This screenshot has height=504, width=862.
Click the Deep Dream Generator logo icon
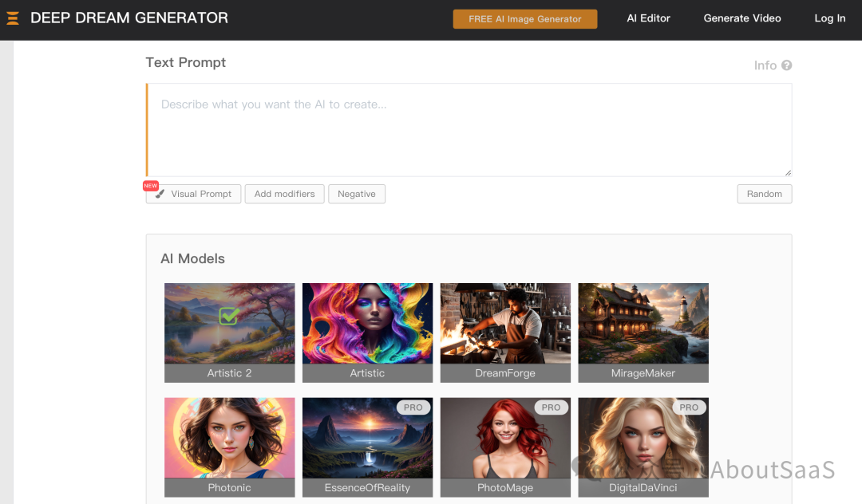[x=13, y=18]
